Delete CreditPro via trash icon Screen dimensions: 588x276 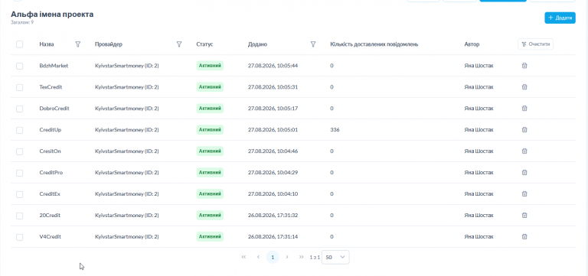coord(524,172)
